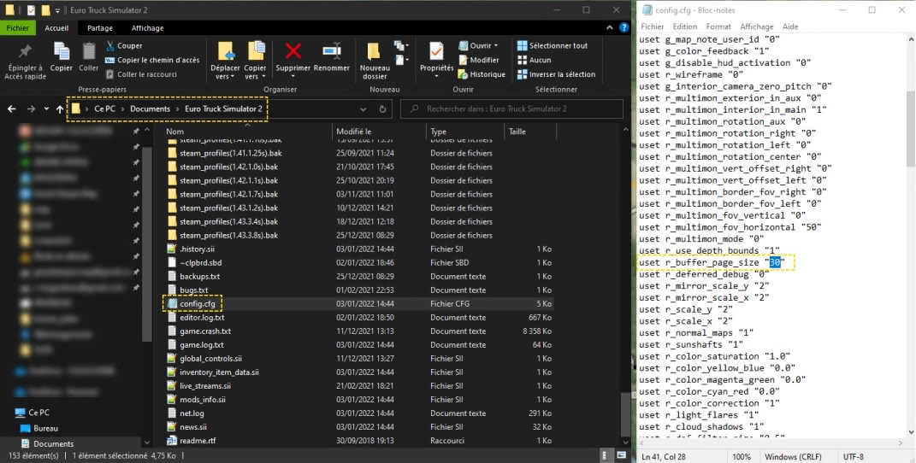Click the Rechercher dans Euro Truck Simulator 2 field

[511, 109]
